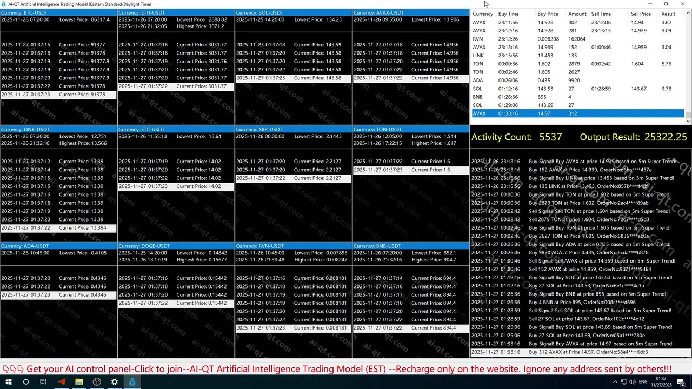Viewport: 692px width, 389px height.
Task: Click the AI-QT money bag taskbar icon
Action: pyautogui.click(x=132, y=382)
